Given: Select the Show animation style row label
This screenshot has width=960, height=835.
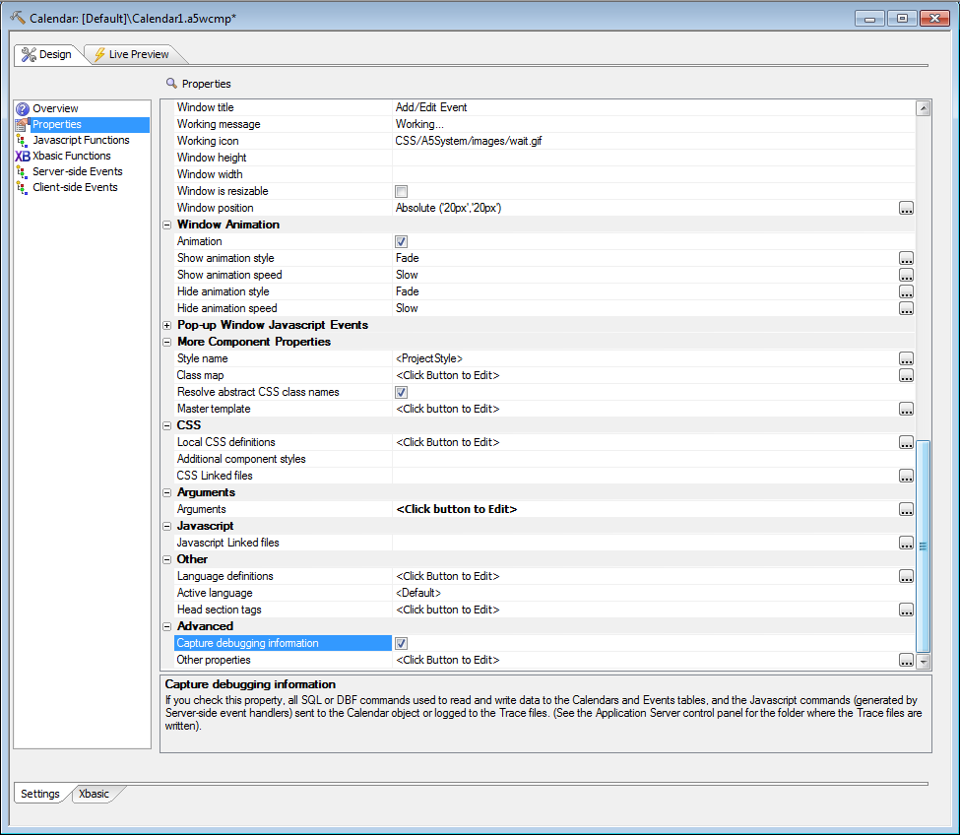Looking at the screenshot, I should pos(225,258).
